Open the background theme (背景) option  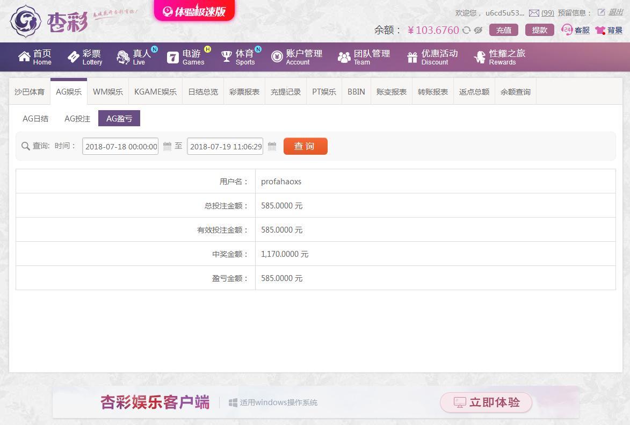609,30
